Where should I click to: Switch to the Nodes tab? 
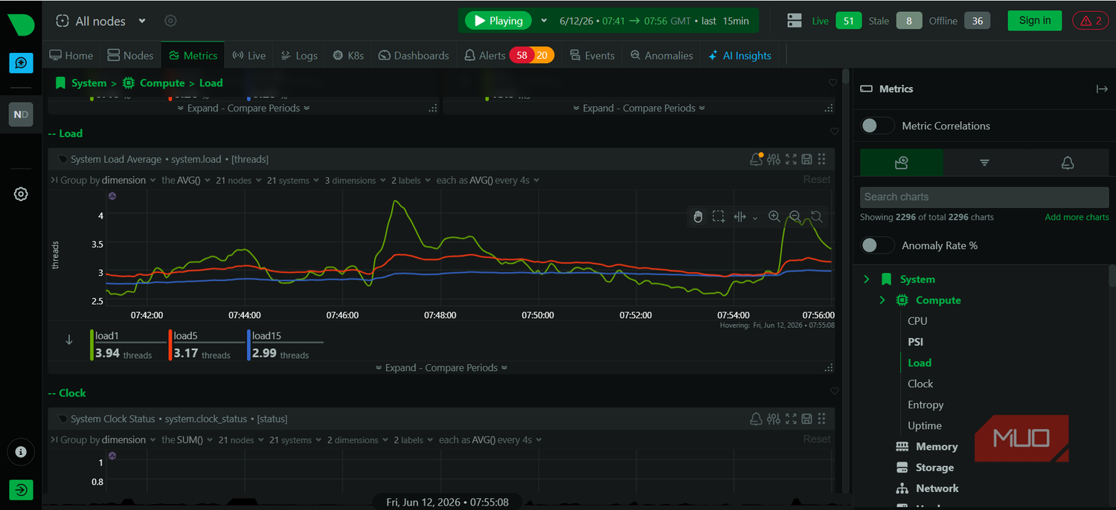pyautogui.click(x=131, y=55)
